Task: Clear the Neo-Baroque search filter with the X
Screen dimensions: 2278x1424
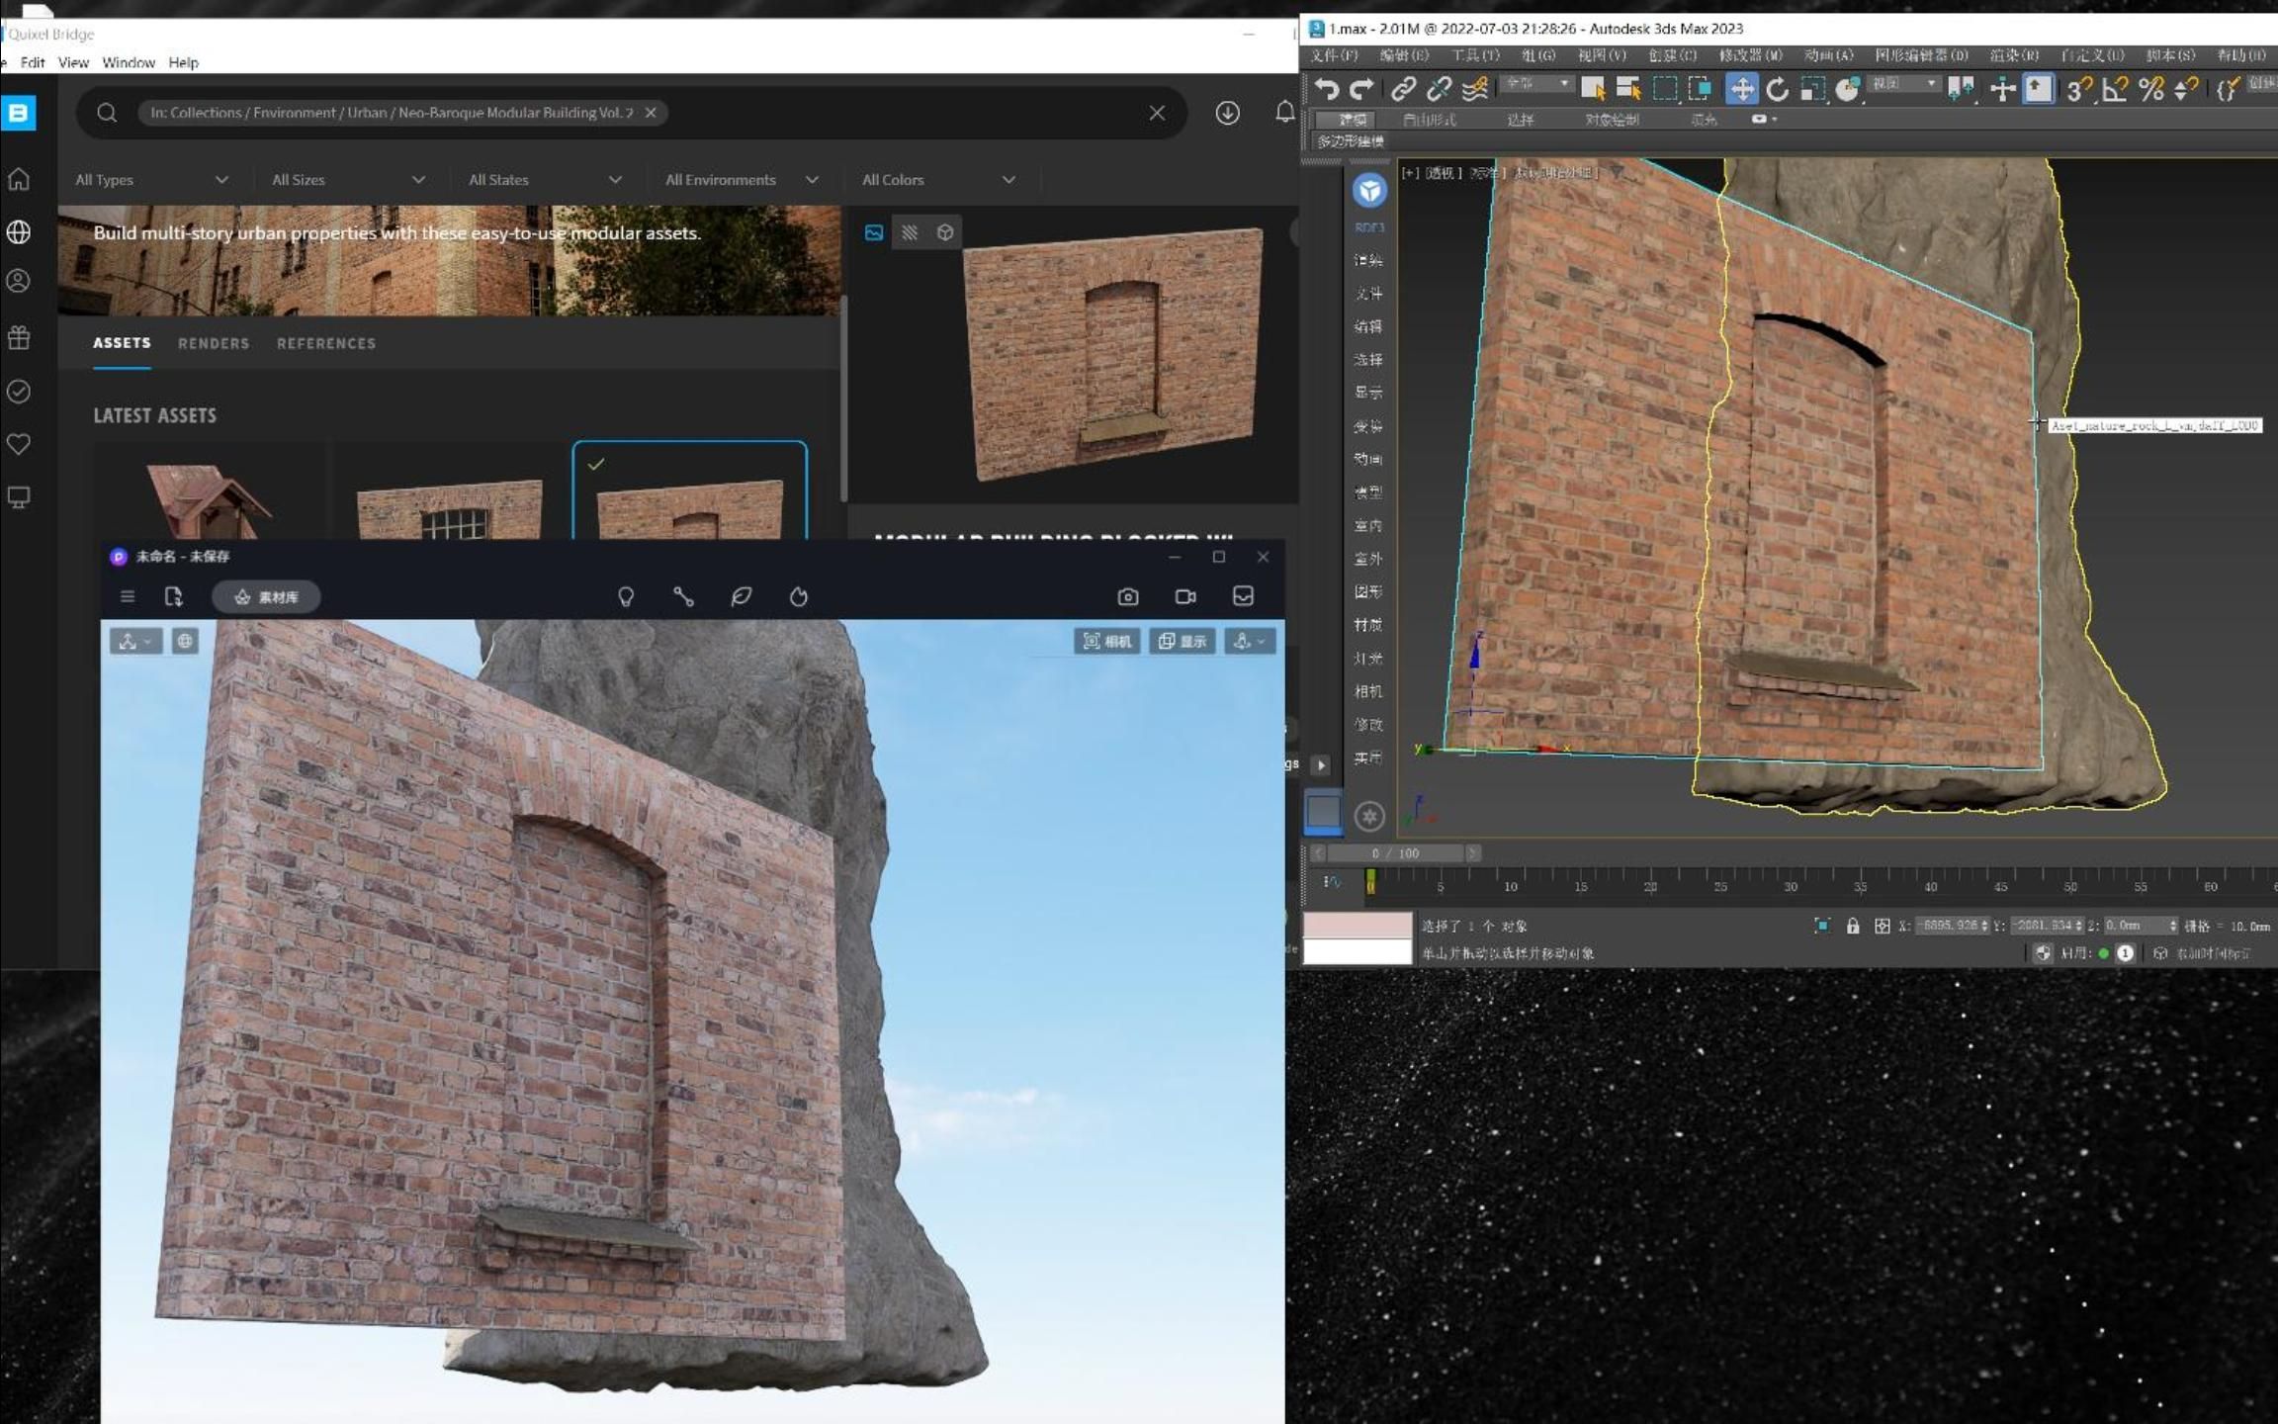Action: pyautogui.click(x=650, y=112)
